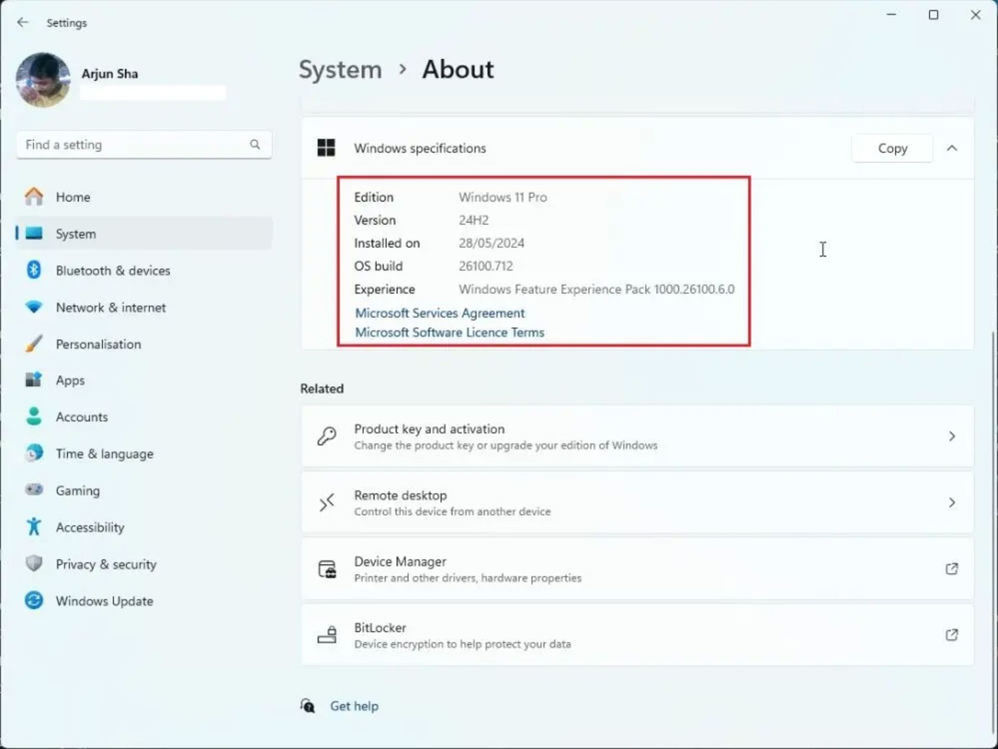Click the chevron on Product key row
Image resolution: width=998 pixels, height=749 pixels.
952,436
